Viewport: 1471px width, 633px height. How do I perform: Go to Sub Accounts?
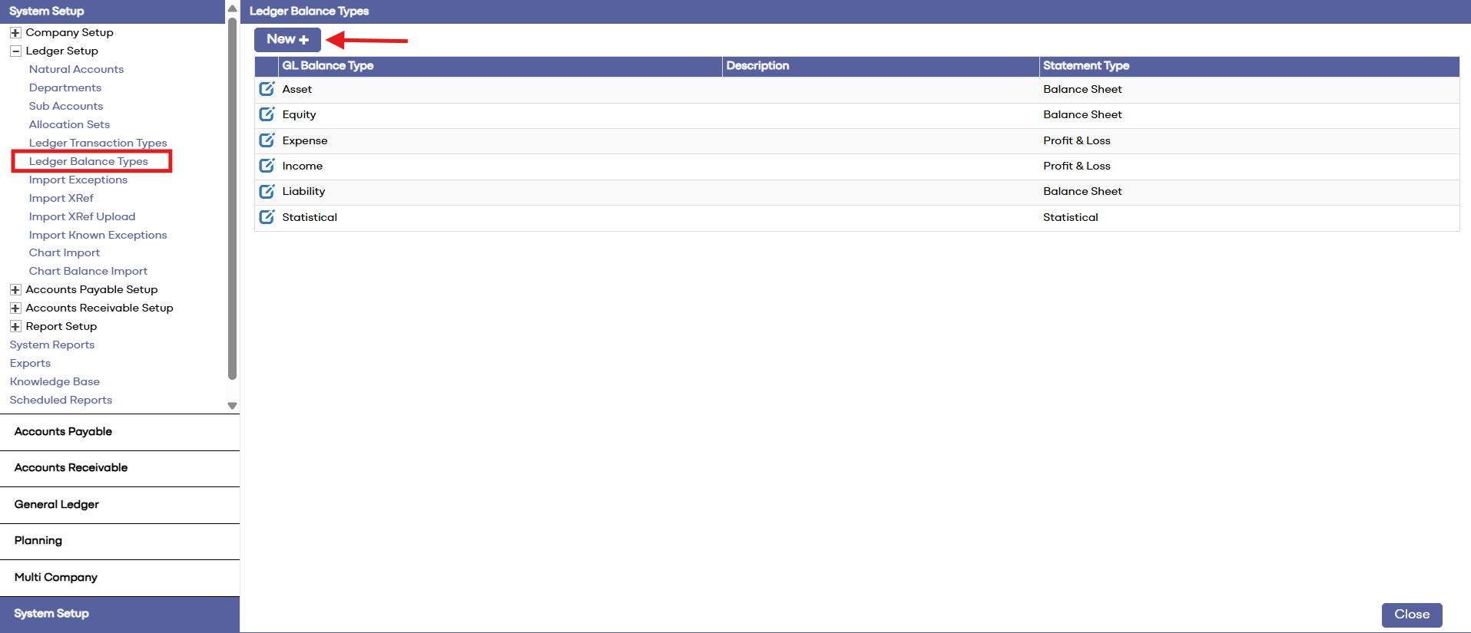(x=66, y=106)
